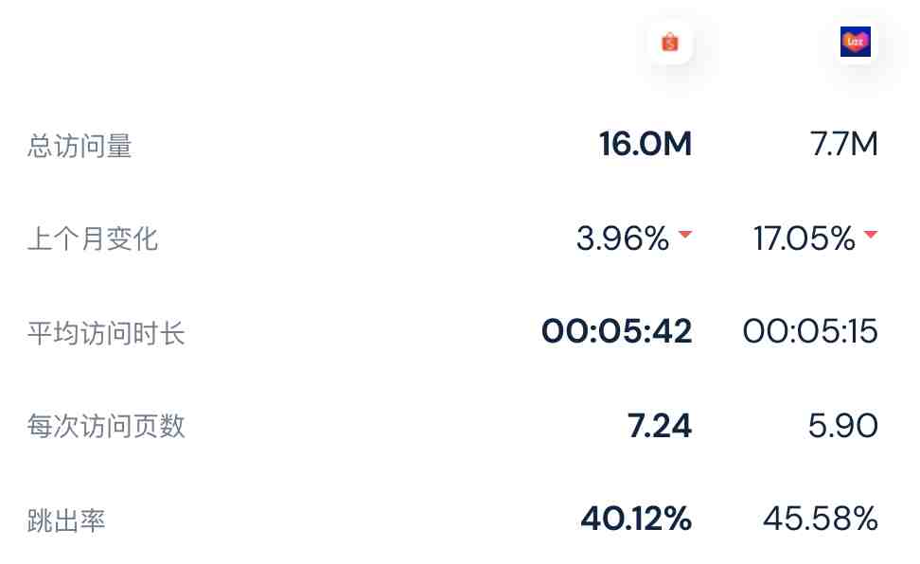
Task: Click the bounce rate value 40.12%
Action: point(637,519)
